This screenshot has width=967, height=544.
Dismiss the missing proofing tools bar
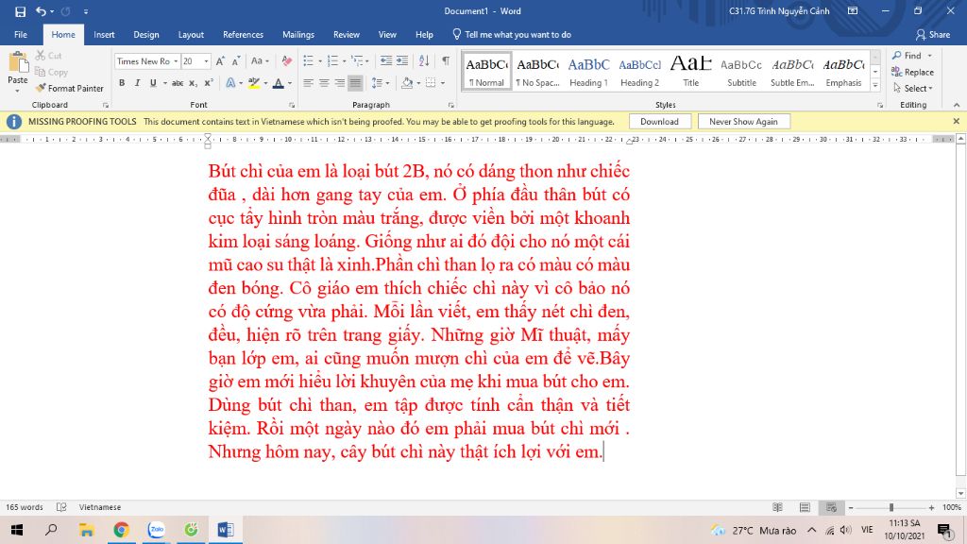(x=956, y=121)
